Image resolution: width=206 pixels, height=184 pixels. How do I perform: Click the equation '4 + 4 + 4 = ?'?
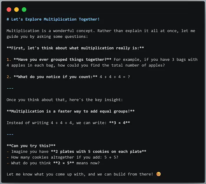click(x=115, y=77)
